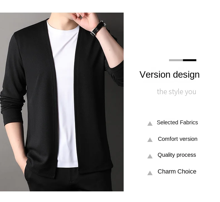Click the model's raised hand
Image resolution: width=220 pixels, height=202 pixels.
(85, 20)
